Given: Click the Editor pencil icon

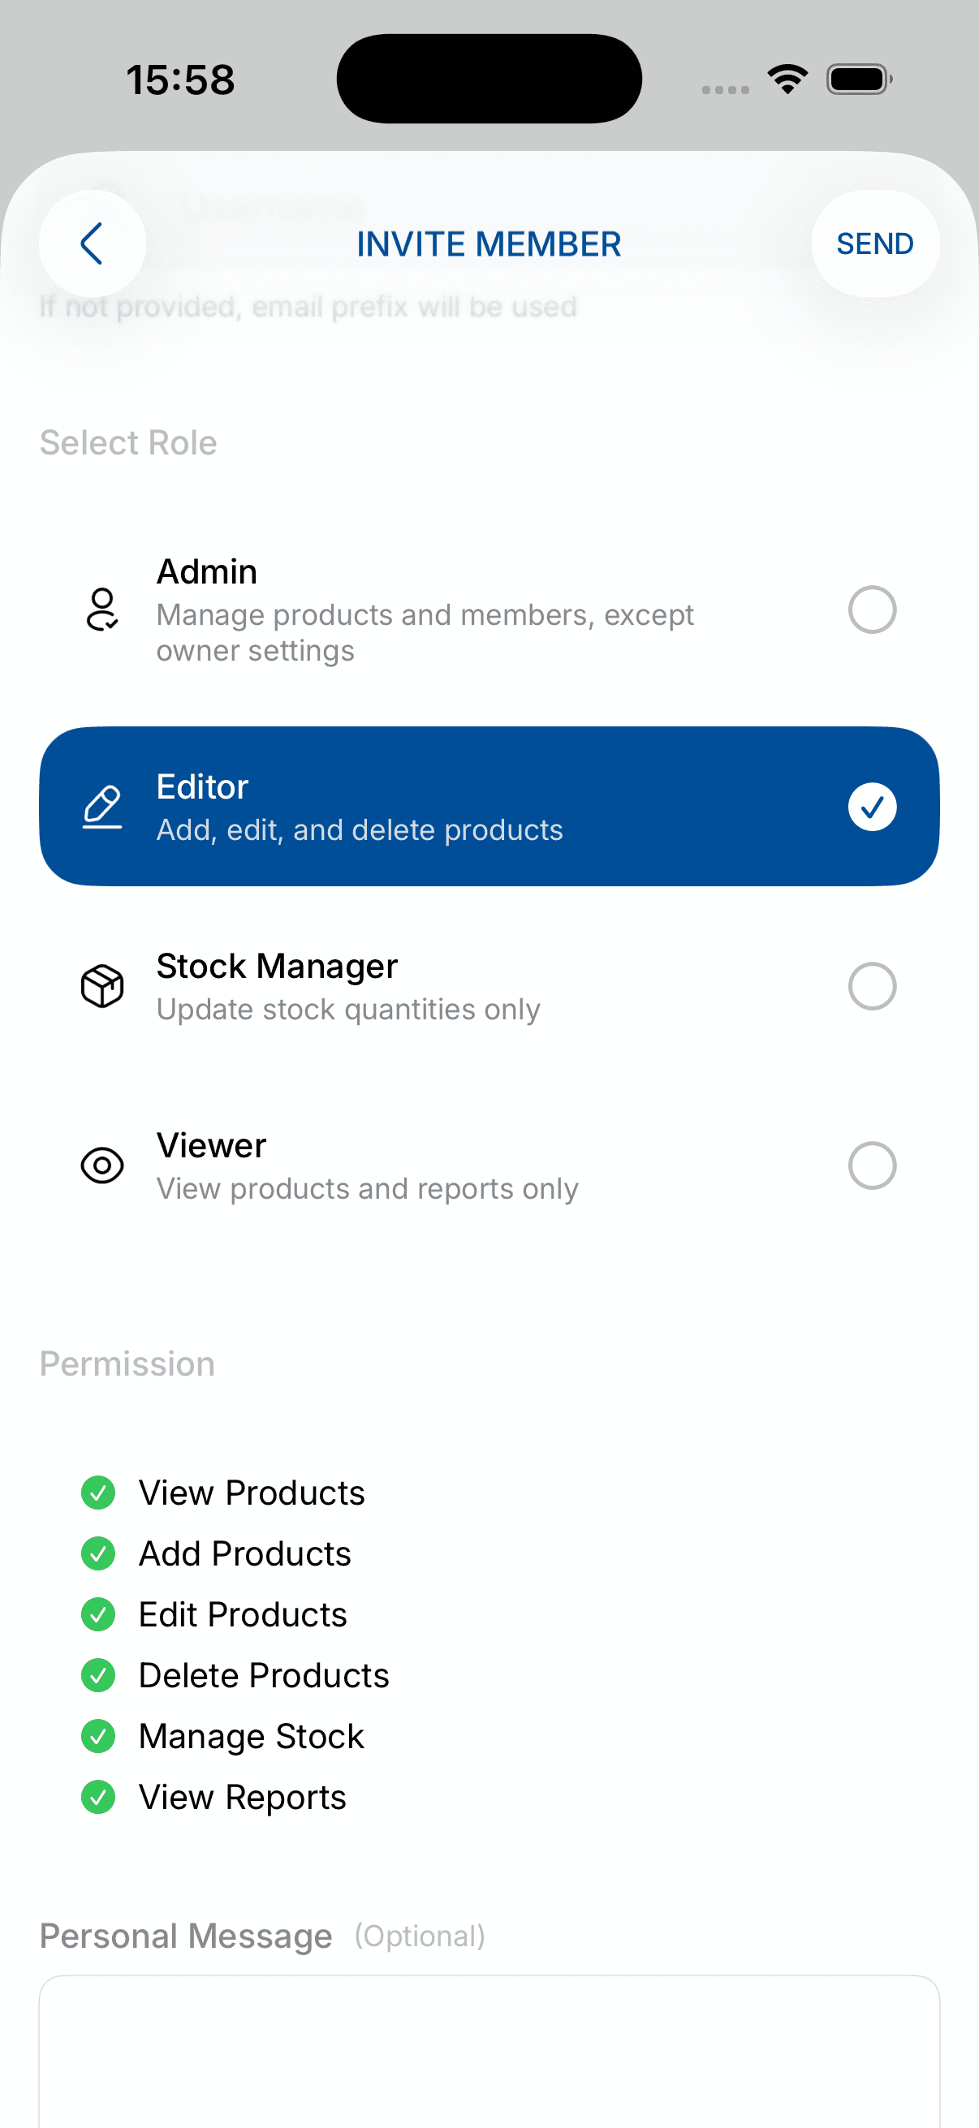Looking at the screenshot, I should pyautogui.click(x=101, y=806).
